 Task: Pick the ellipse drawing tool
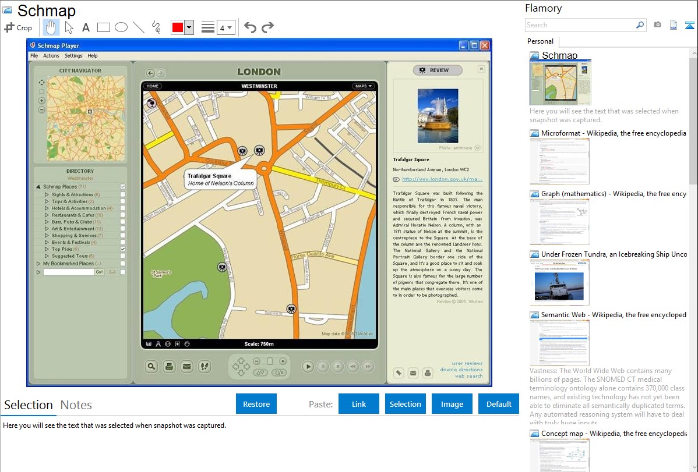pyautogui.click(x=121, y=27)
